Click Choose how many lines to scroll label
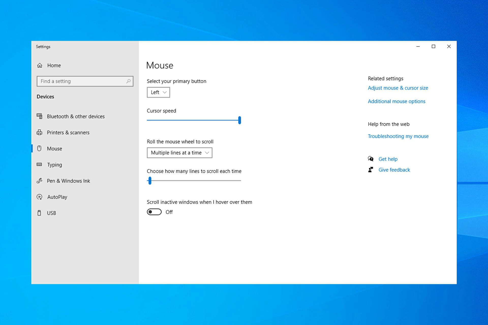This screenshot has height=325, width=488. pyautogui.click(x=194, y=171)
